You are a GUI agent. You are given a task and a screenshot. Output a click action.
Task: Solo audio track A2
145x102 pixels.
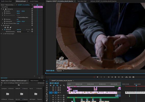point(62,97)
